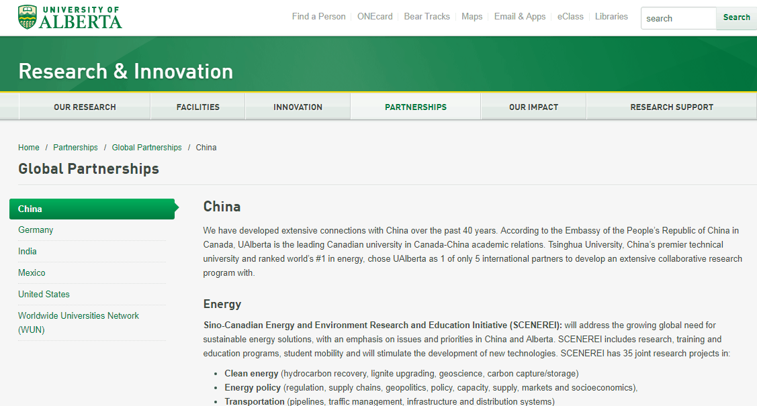The width and height of the screenshot is (757, 406).
Task: Click the search input field
Action: (x=678, y=18)
